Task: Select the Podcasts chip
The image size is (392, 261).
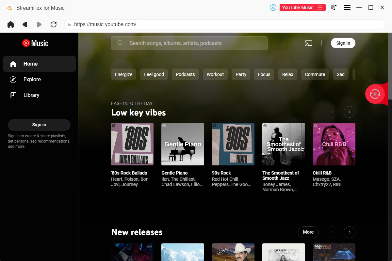Action: tap(185, 74)
